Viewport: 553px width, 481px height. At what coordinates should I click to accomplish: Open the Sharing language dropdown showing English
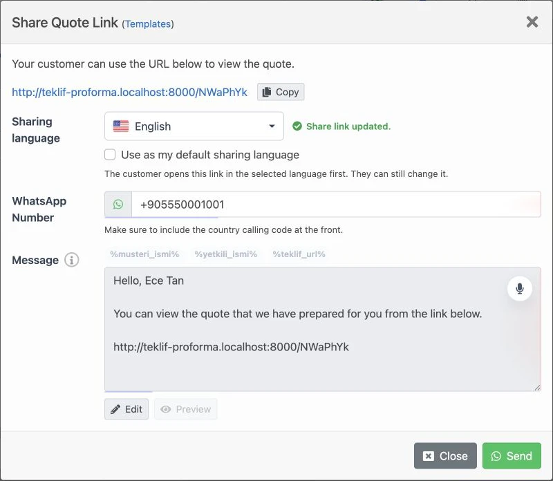tap(194, 126)
